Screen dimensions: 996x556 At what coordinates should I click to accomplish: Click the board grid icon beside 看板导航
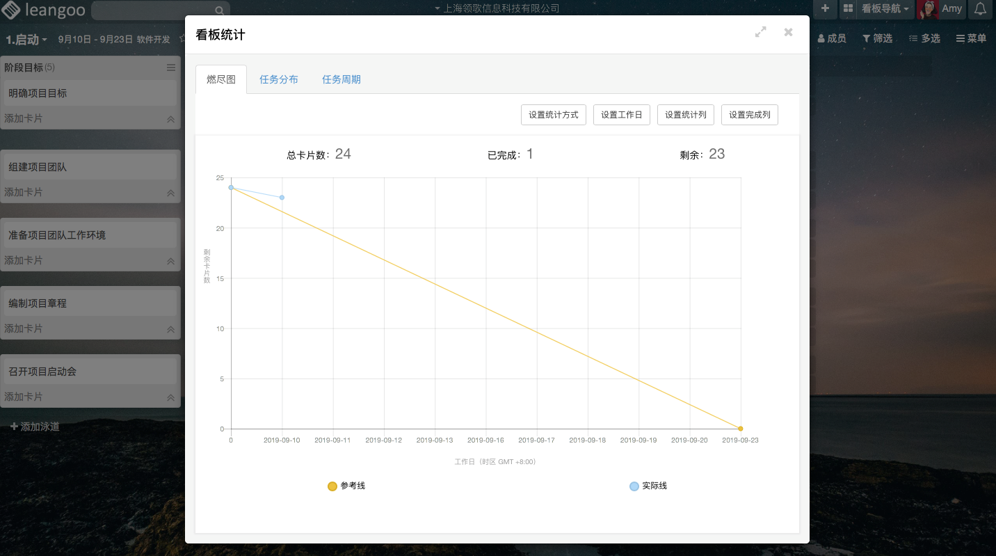pyautogui.click(x=848, y=9)
